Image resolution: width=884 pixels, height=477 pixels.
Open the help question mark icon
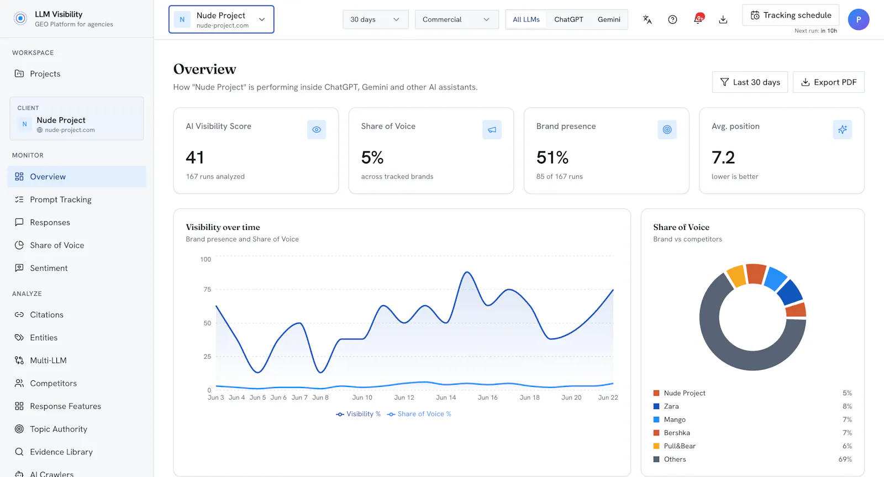point(672,19)
